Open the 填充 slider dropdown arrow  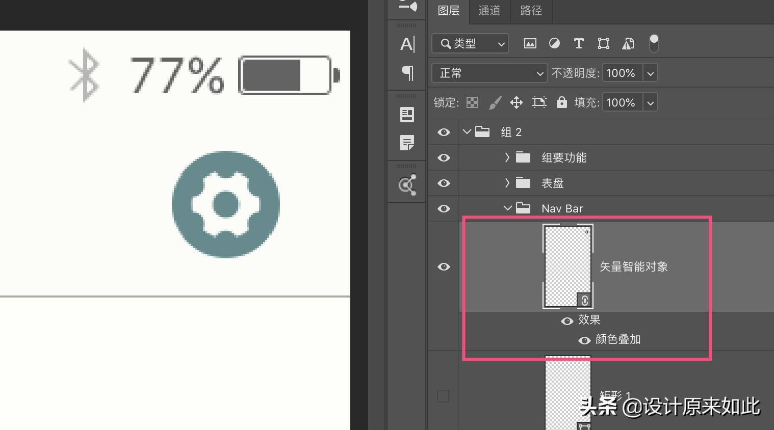coord(651,103)
